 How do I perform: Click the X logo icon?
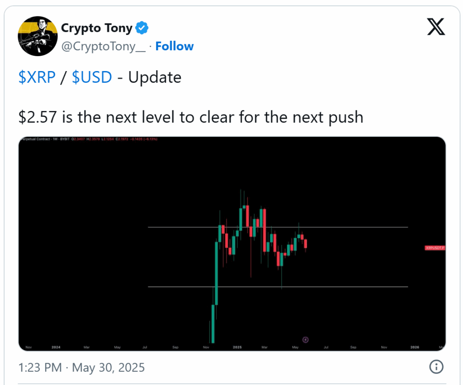pos(436,27)
